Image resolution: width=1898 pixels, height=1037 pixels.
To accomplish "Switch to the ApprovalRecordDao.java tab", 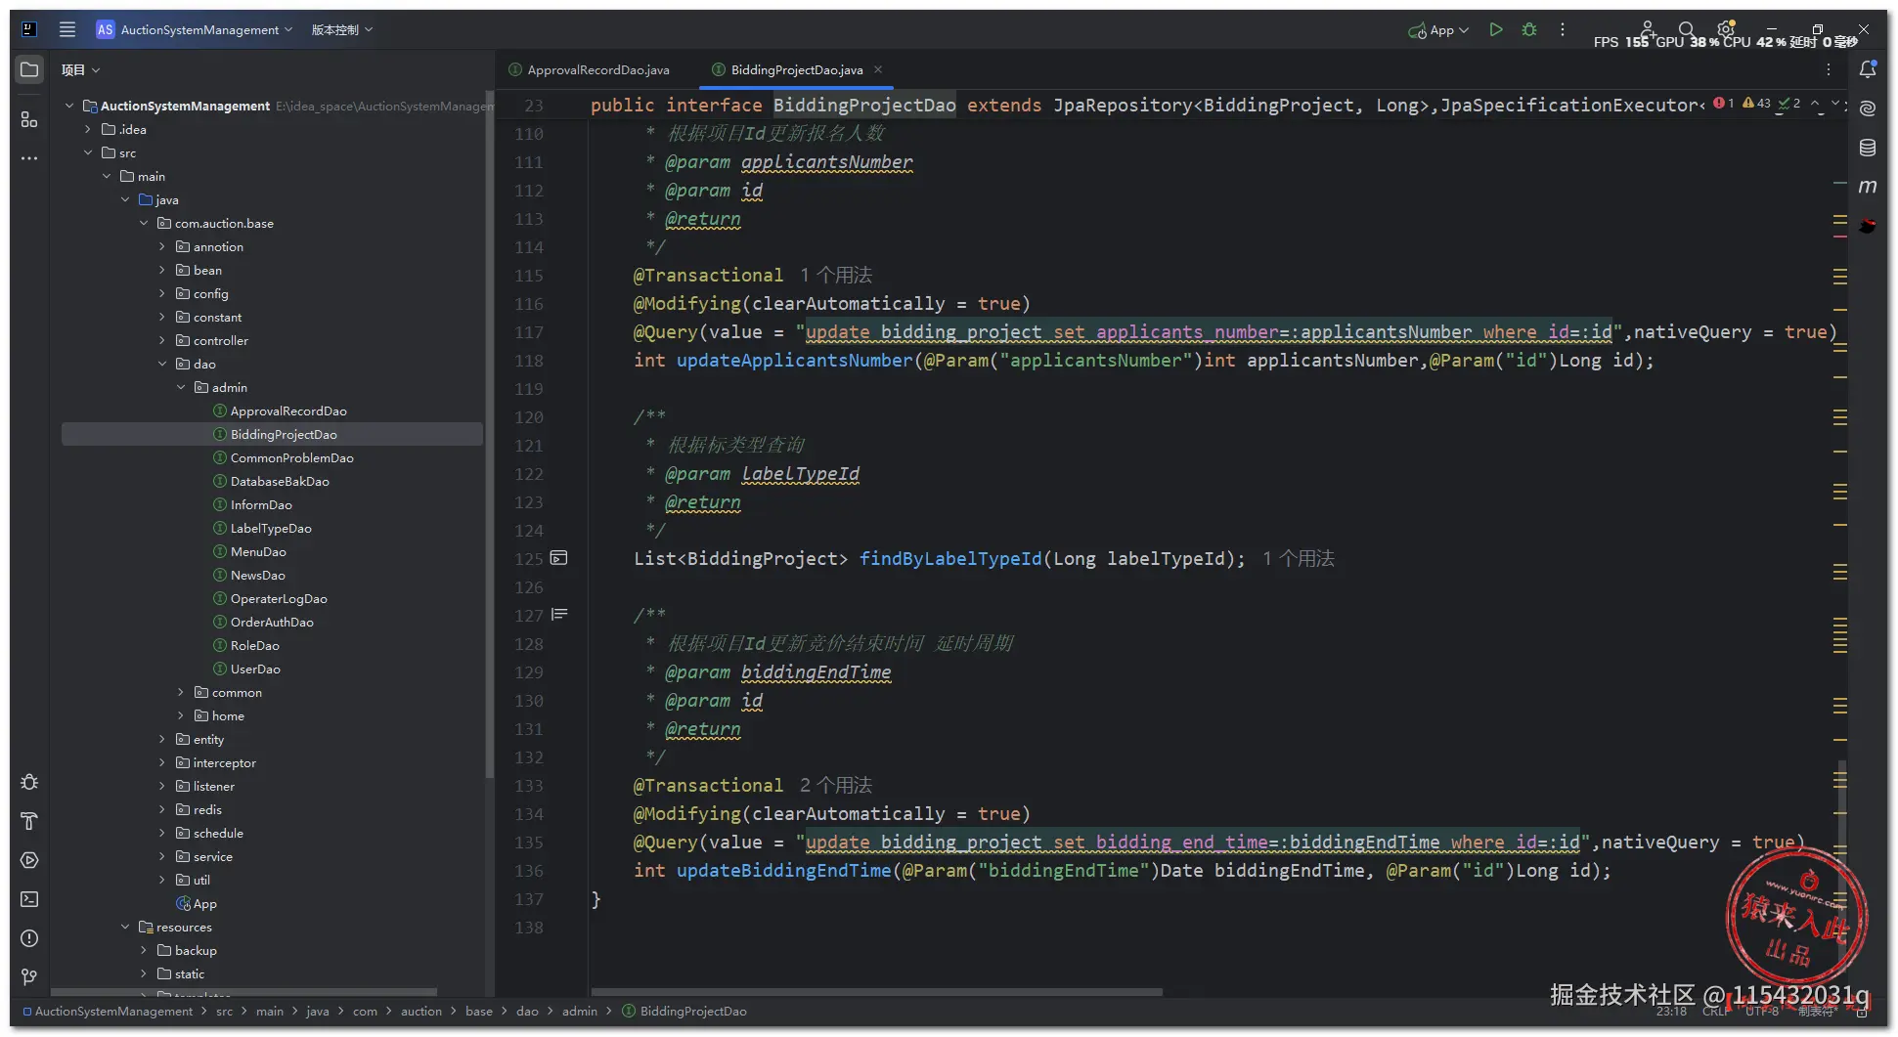I will pyautogui.click(x=590, y=69).
